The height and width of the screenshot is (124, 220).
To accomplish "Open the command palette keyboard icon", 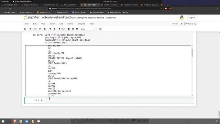I will coord(100,29).
